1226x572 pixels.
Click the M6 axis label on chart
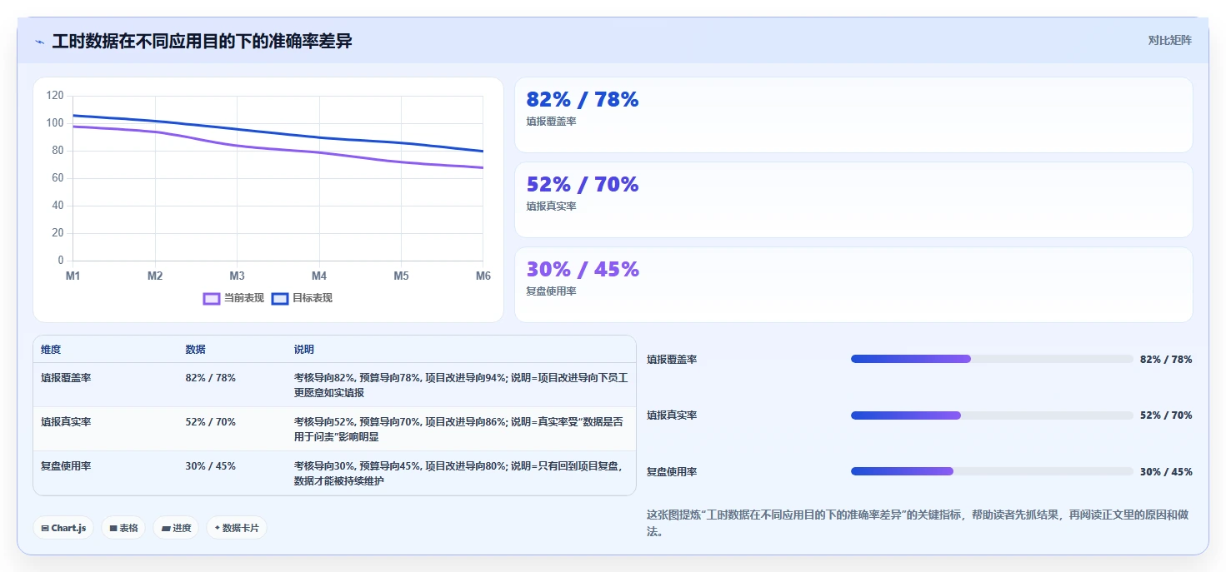(x=483, y=276)
